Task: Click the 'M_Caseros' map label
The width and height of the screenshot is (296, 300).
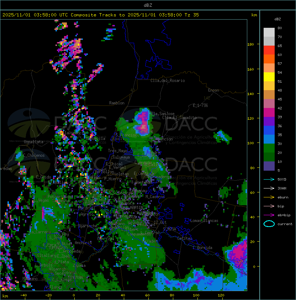Action: (155, 196)
